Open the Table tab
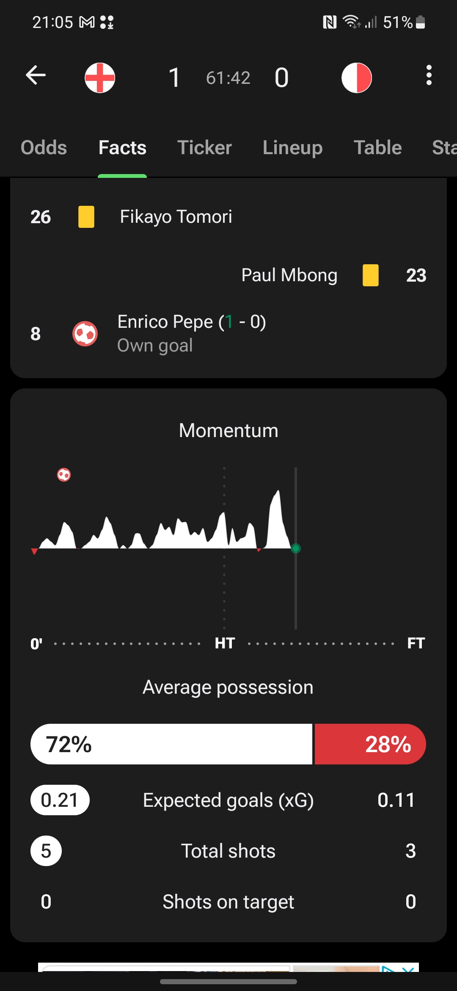The image size is (457, 991). pyautogui.click(x=378, y=147)
